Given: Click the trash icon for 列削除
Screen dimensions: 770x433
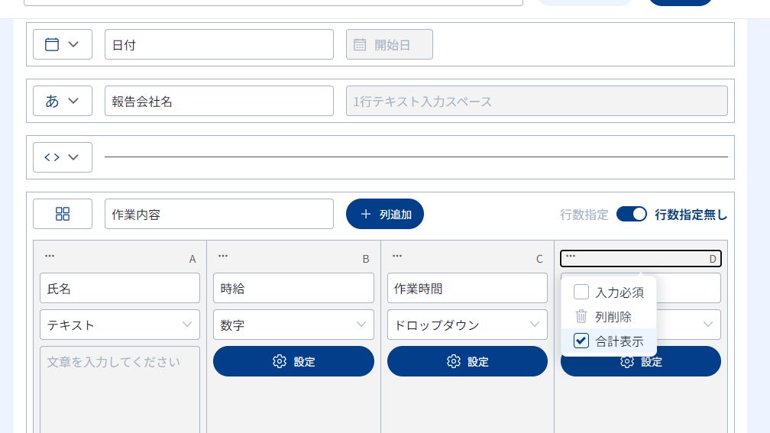Looking at the screenshot, I should [581, 316].
